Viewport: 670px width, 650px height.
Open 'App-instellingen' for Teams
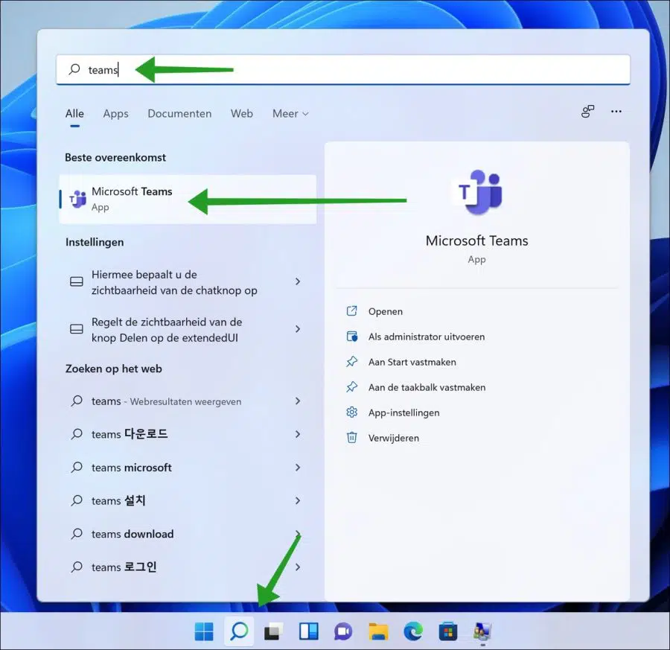[403, 412]
